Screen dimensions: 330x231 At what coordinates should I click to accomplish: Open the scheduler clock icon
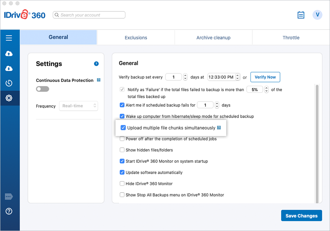point(9,83)
